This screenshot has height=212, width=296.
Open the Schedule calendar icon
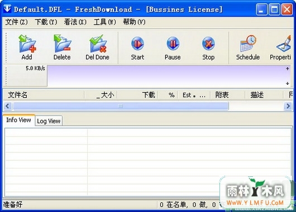click(x=248, y=44)
